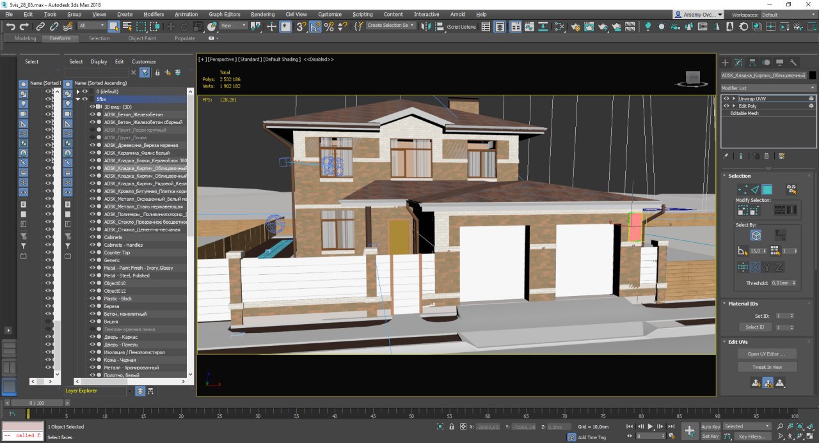
Task: Toggle eye of Counter Top layer
Action: pyautogui.click(x=92, y=253)
